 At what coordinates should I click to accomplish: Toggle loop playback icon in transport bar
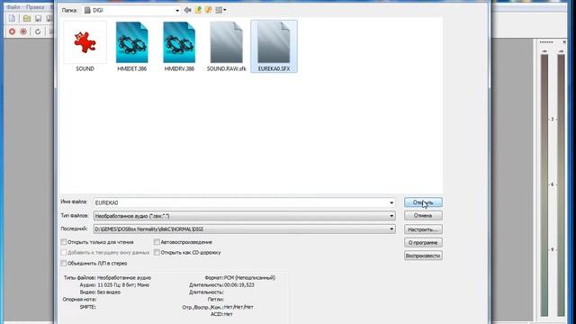coord(38,31)
